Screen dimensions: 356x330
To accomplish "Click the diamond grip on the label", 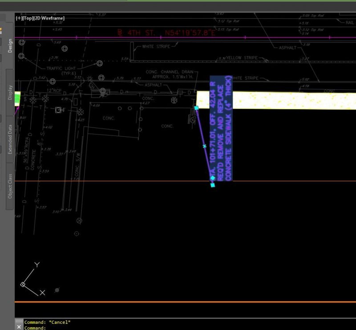I will [x=213, y=178].
